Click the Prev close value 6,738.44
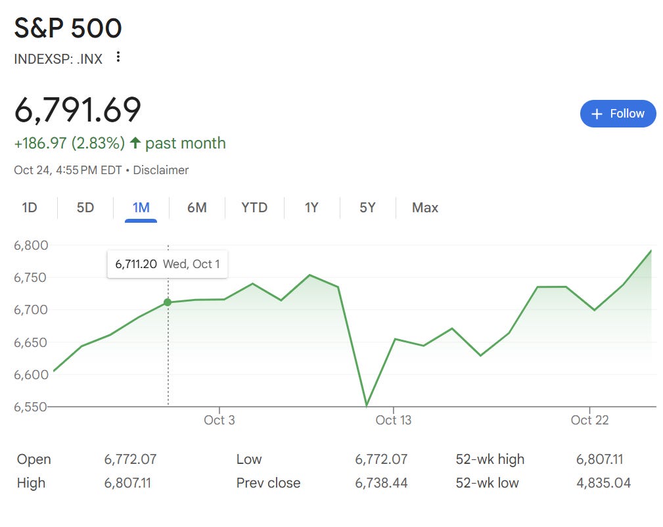Screen dimensions: 663x527 (x=381, y=483)
